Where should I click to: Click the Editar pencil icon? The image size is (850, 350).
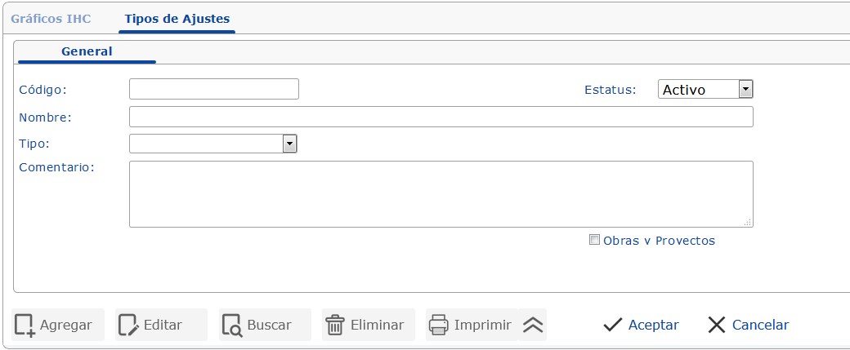click(128, 325)
